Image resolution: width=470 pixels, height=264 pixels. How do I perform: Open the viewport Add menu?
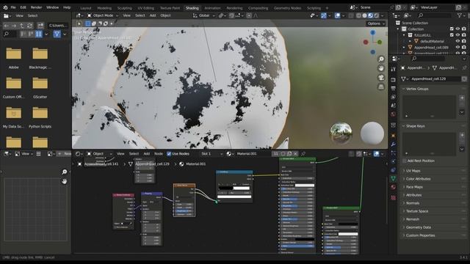pyautogui.click(x=153, y=15)
